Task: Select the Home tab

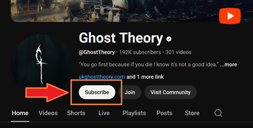Action: click(x=20, y=113)
